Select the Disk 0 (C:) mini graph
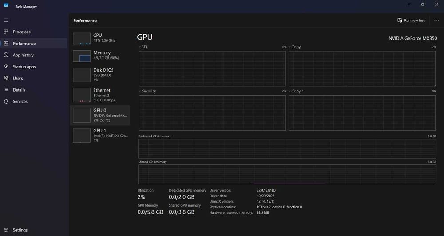This screenshot has height=236, width=444. tap(82, 75)
